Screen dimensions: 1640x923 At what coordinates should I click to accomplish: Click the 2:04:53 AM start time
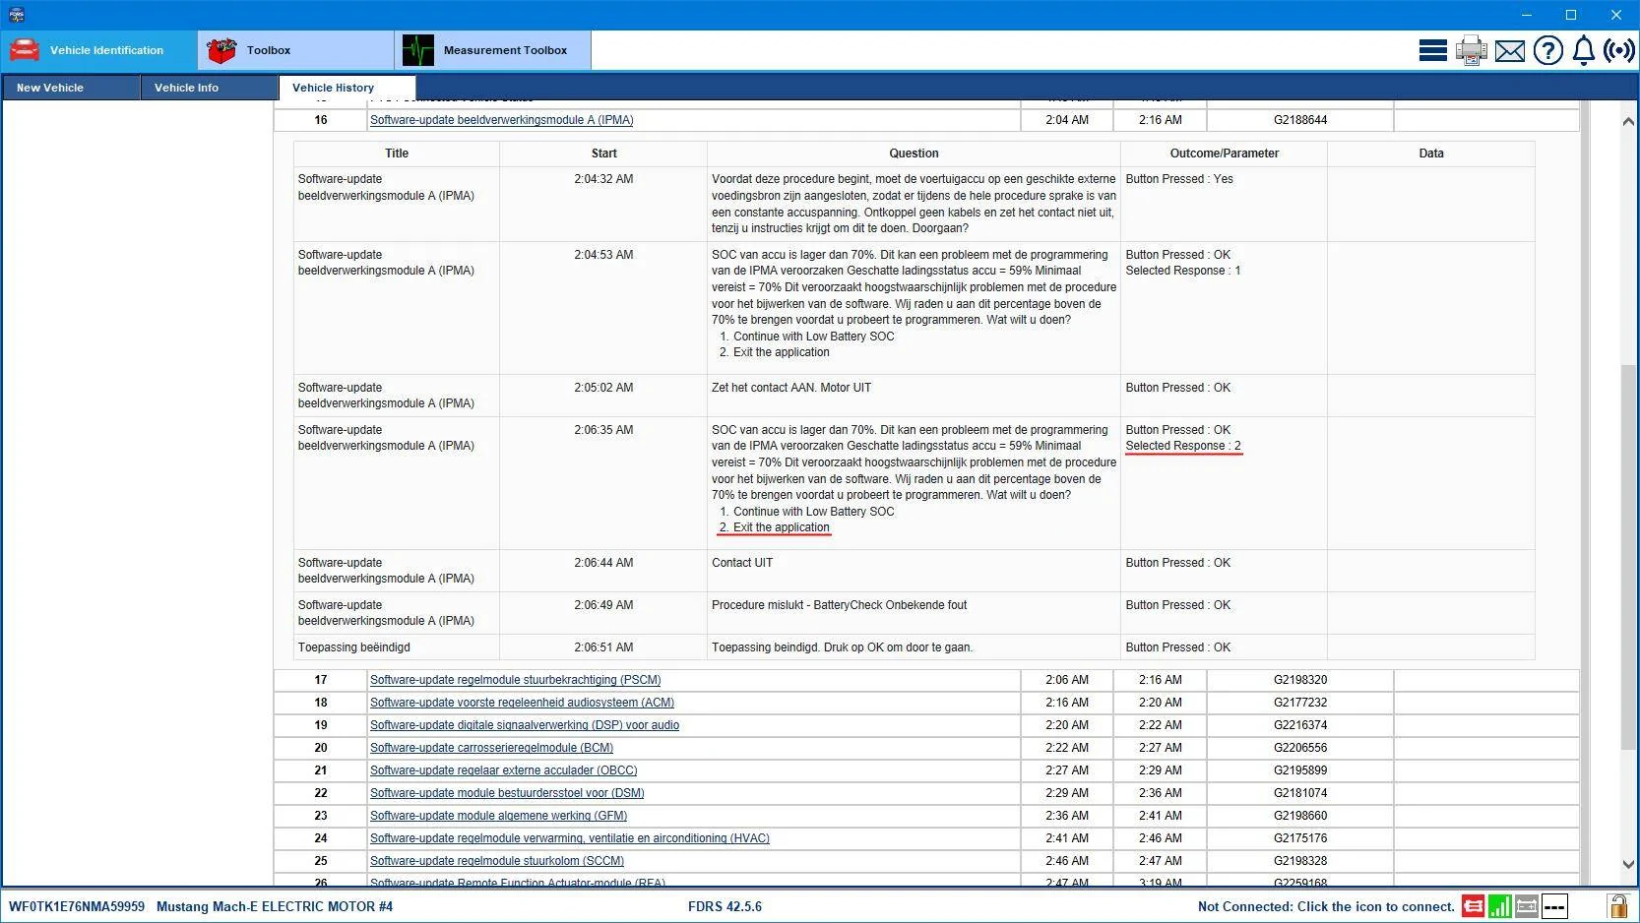[x=603, y=255]
